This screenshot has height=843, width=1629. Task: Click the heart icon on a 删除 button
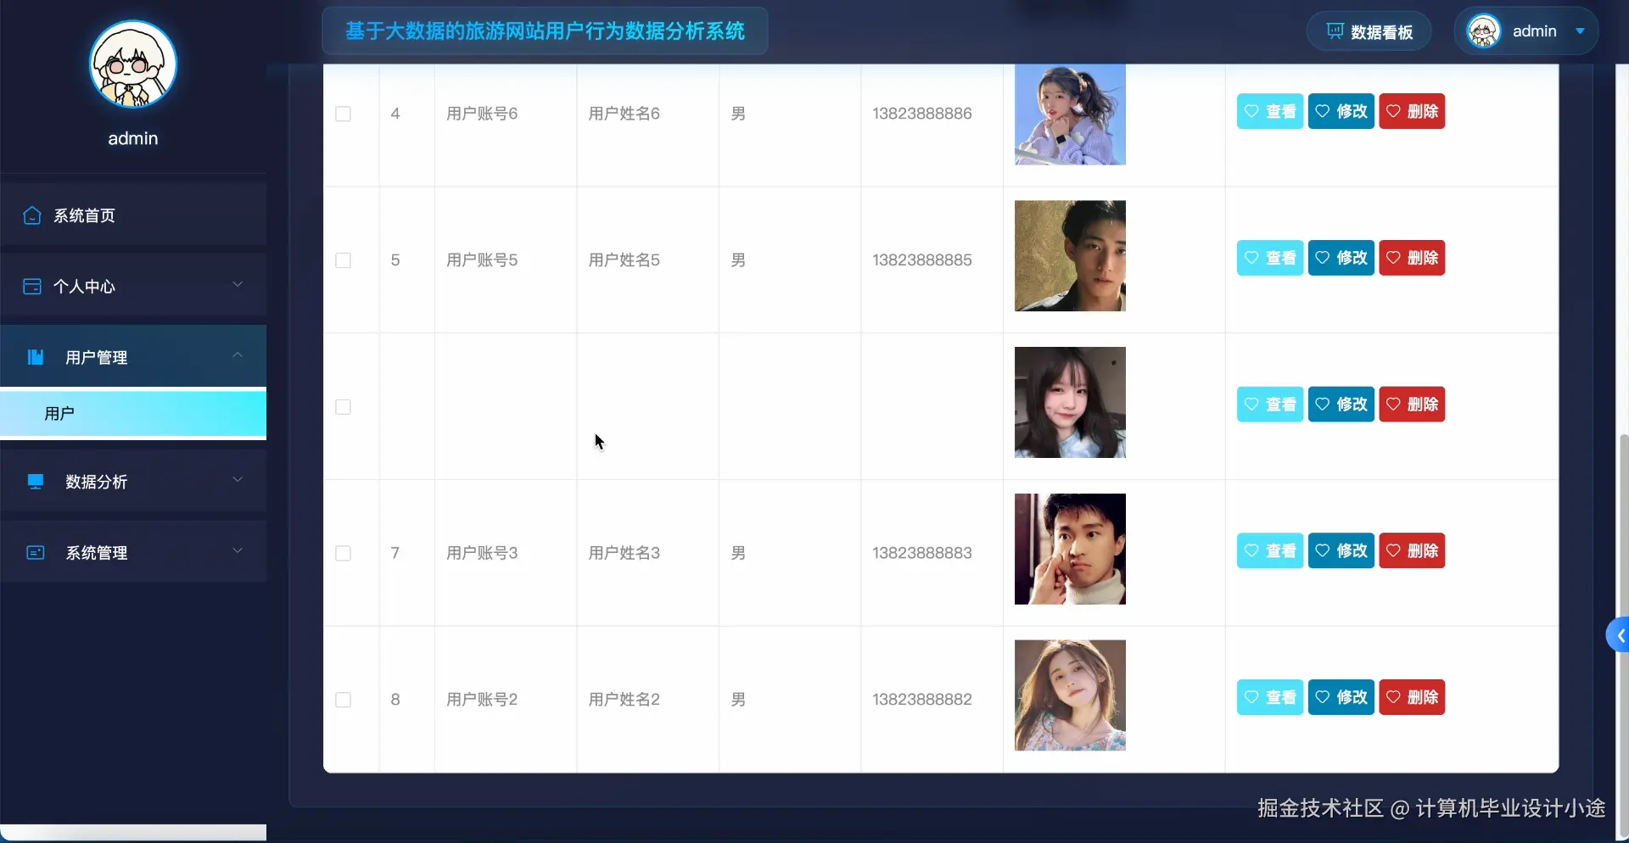click(x=1396, y=111)
